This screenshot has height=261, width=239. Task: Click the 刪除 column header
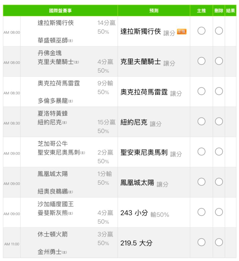[x=219, y=11]
